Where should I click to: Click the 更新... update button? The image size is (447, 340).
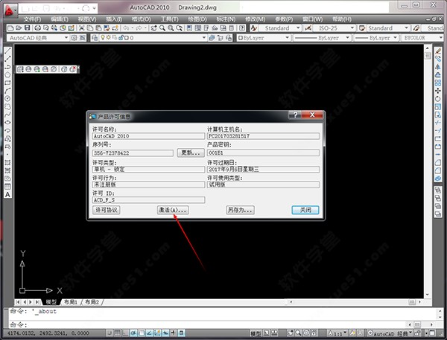tap(191, 153)
